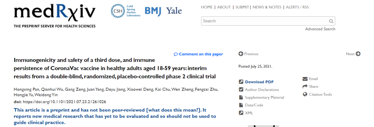Click the Email envelope icon

click(305, 79)
